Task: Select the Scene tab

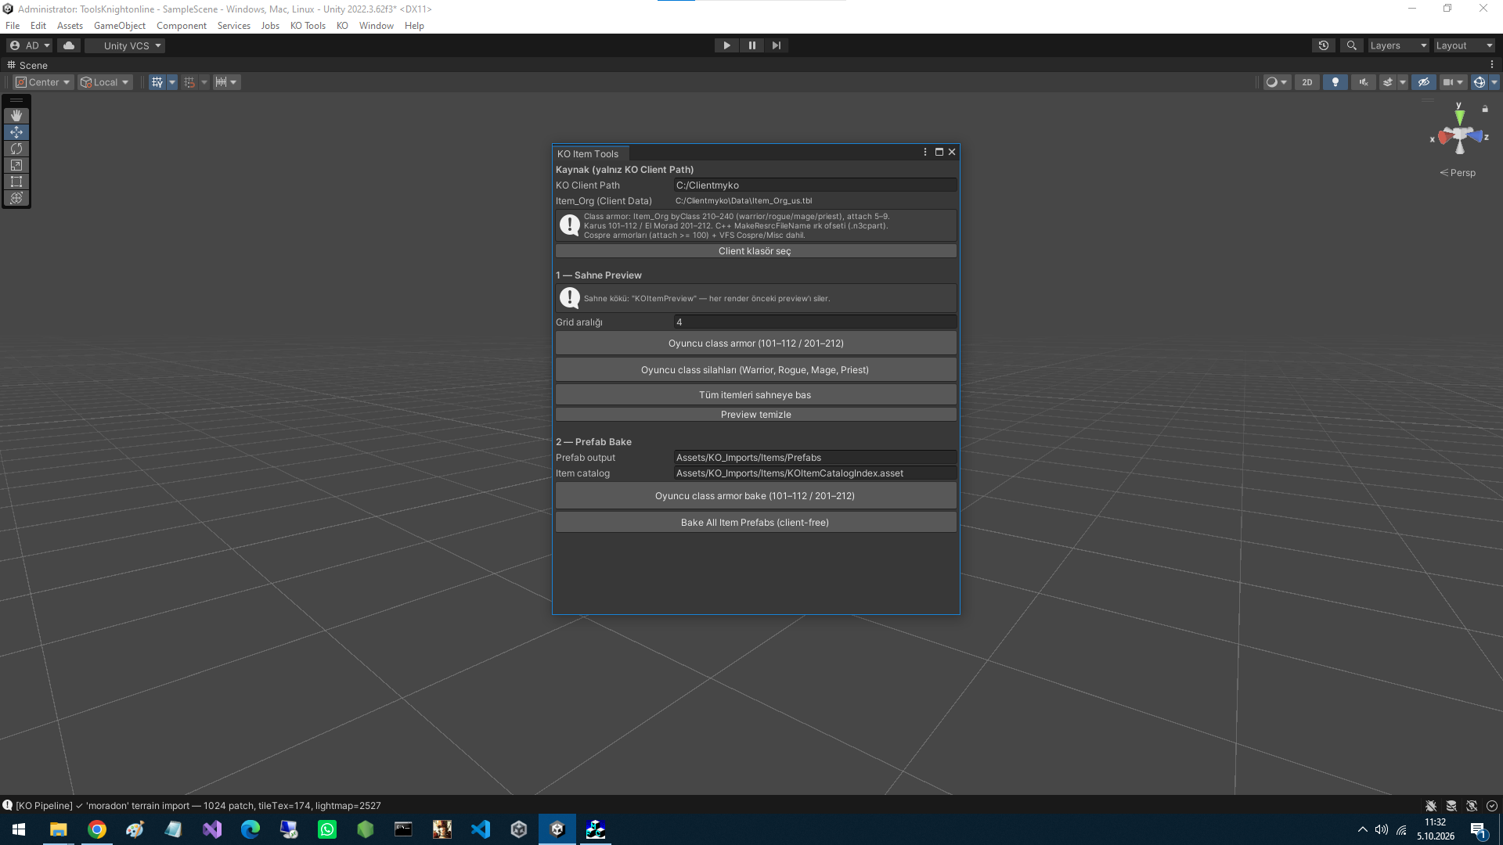Action: pos(27,66)
